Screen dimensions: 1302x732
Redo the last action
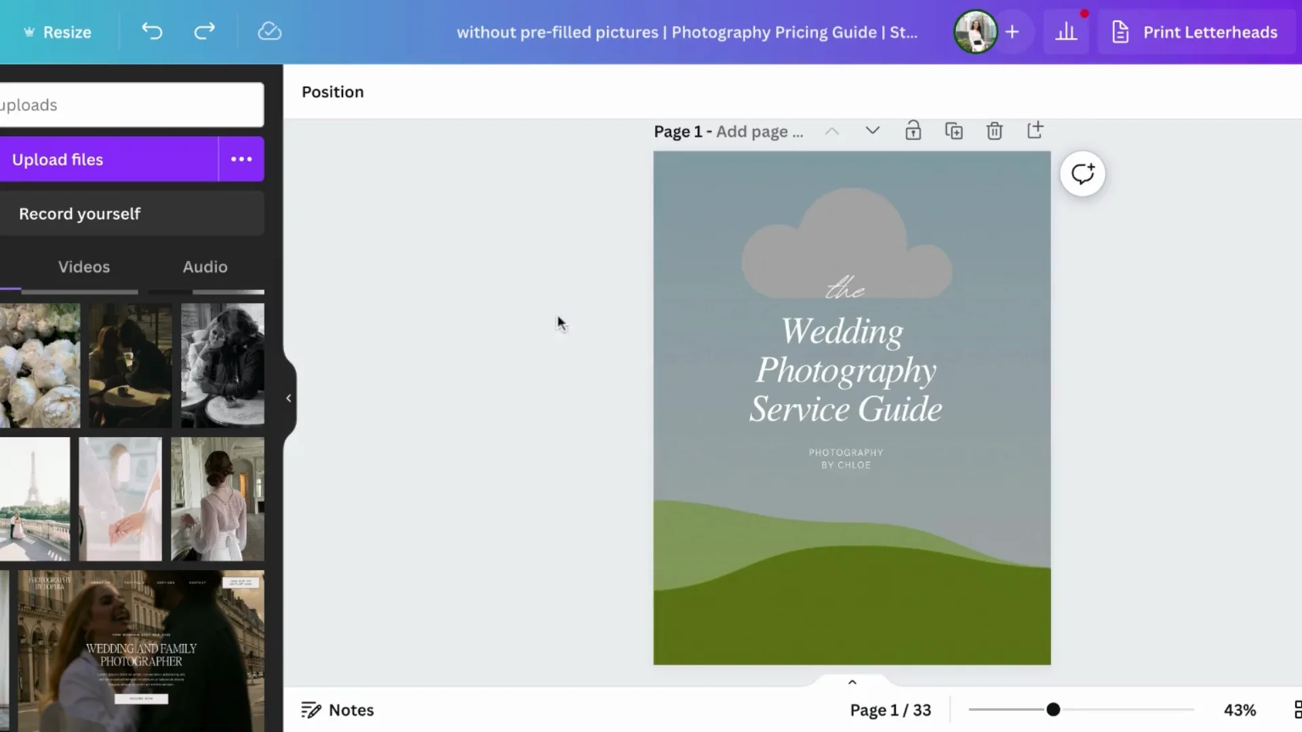204,31
